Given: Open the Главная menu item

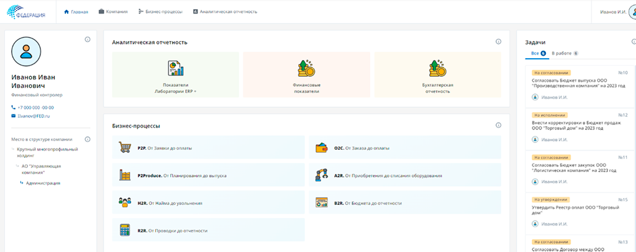Looking at the screenshot, I should coord(76,12).
